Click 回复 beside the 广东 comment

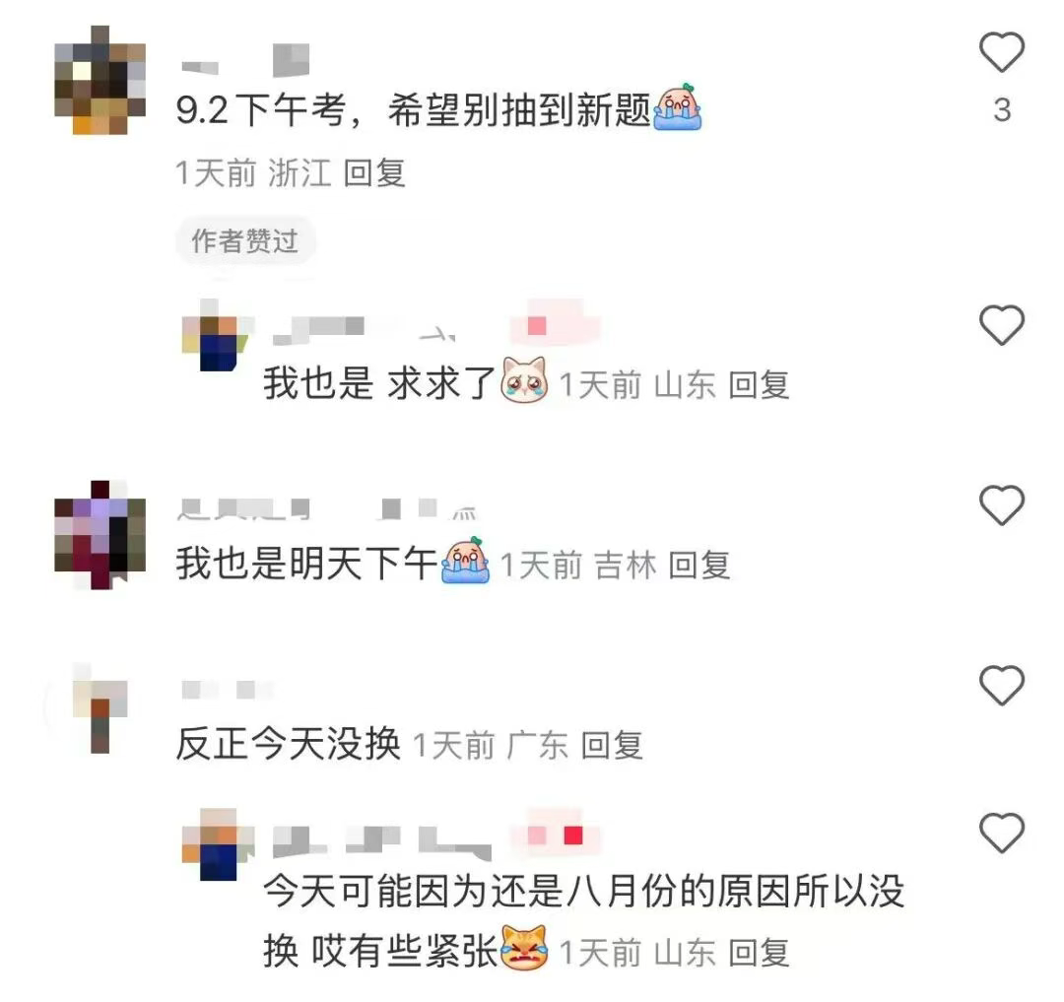(x=612, y=746)
